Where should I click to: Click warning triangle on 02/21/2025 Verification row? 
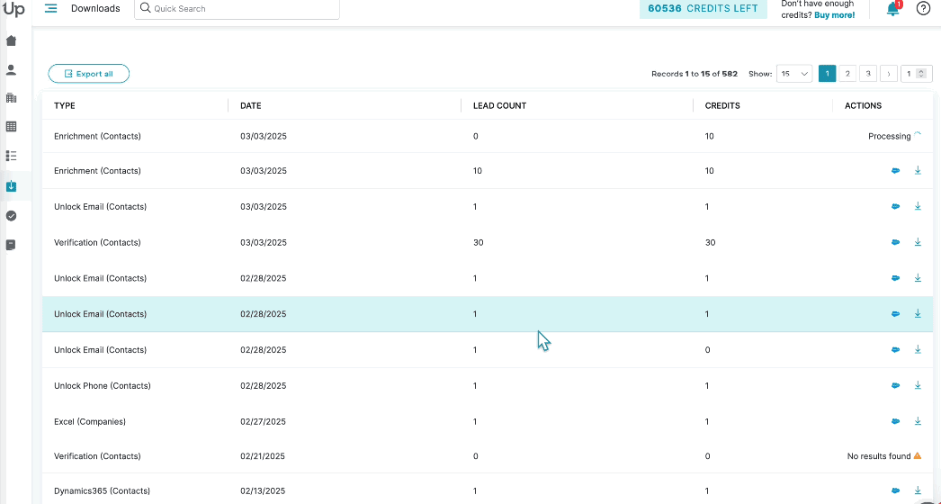[x=918, y=456]
